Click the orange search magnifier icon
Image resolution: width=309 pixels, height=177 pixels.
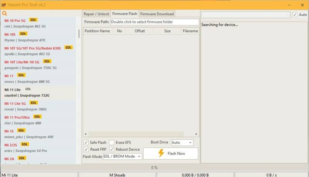point(4,13)
